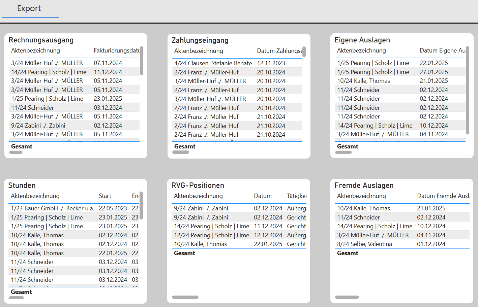Click the date 23.01.2025 in Rechnungsausgang

click(x=108, y=99)
